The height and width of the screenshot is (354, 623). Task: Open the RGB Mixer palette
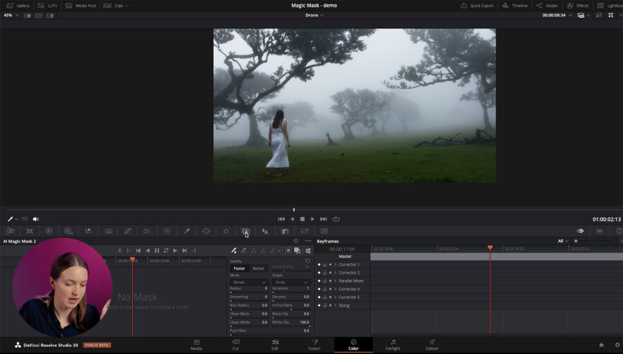click(x=88, y=231)
